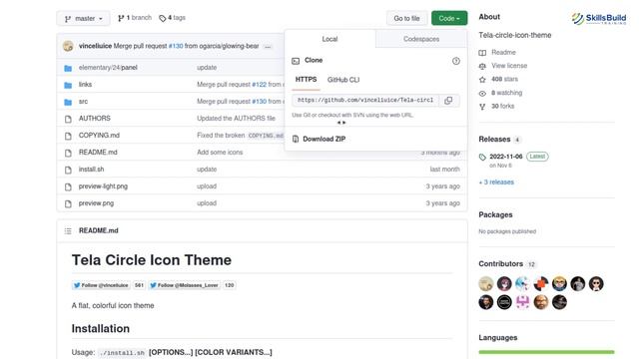Click the clone URL text field

tap(365, 100)
